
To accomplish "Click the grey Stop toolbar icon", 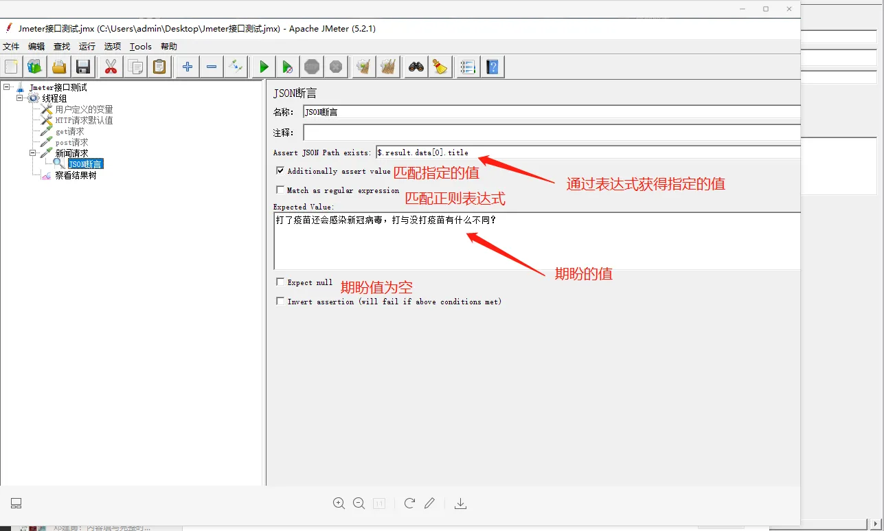I will (312, 67).
